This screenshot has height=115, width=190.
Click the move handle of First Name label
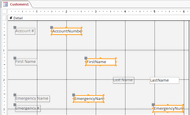[x=15, y=58]
